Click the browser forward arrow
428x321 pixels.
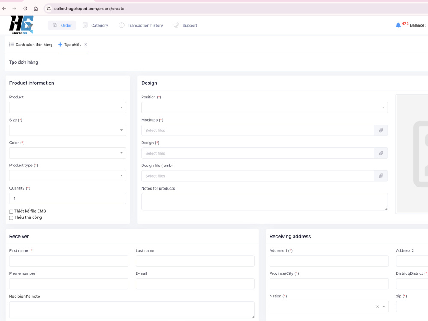15,9
